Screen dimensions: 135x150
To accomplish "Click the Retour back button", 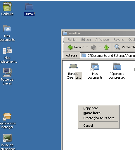I will pos(76,47).
